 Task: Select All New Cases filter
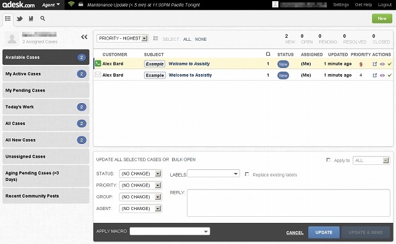pyautogui.click(x=46, y=140)
